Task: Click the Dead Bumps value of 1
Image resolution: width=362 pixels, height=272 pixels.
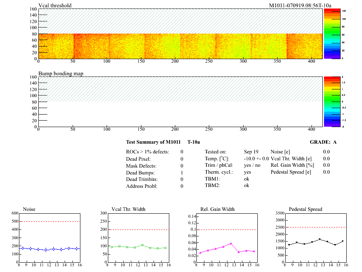Action: (x=182, y=172)
